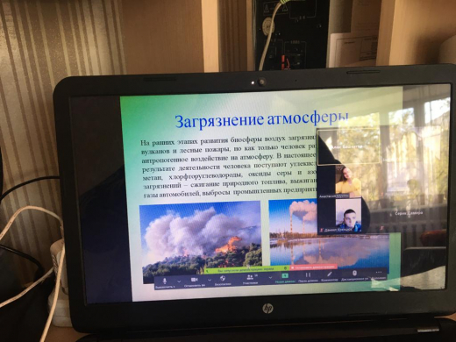
Task: Select Анастасия's video thumbnail
Action: (x=348, y=182)
